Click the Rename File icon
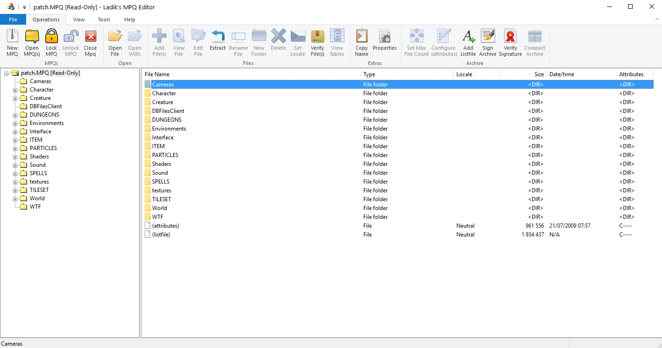This screenshot has height=348, width=662. 238,36
